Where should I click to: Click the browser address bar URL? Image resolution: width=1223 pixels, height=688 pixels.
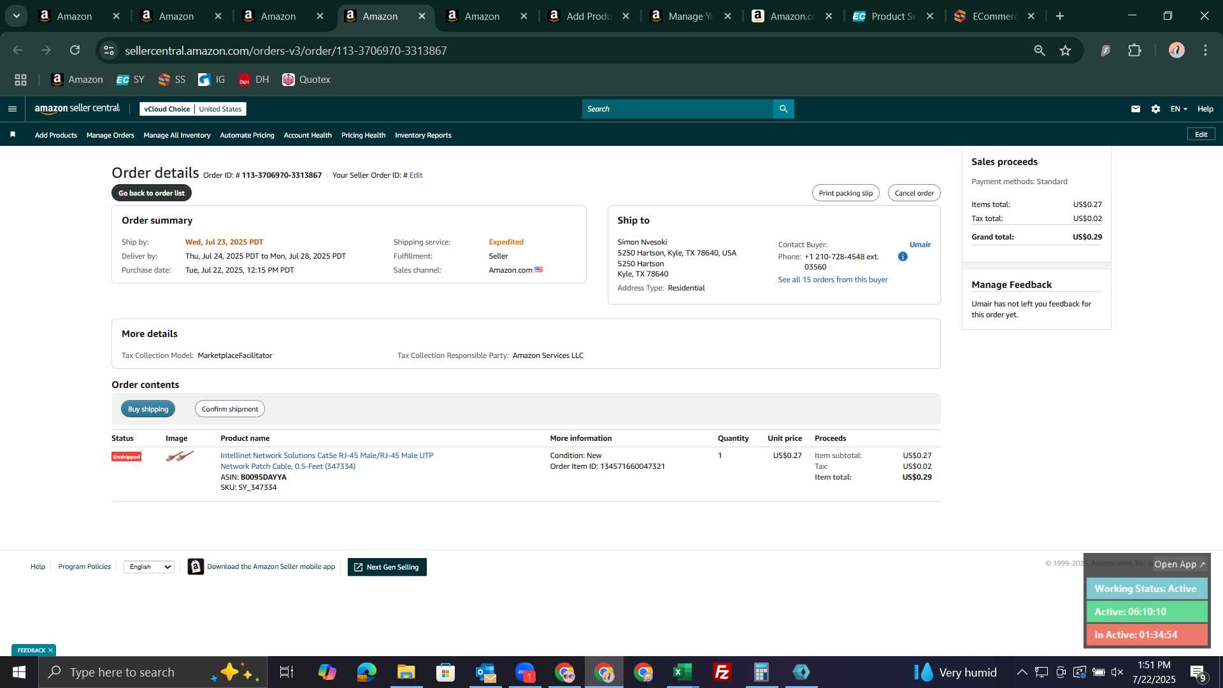click(286, 50)
